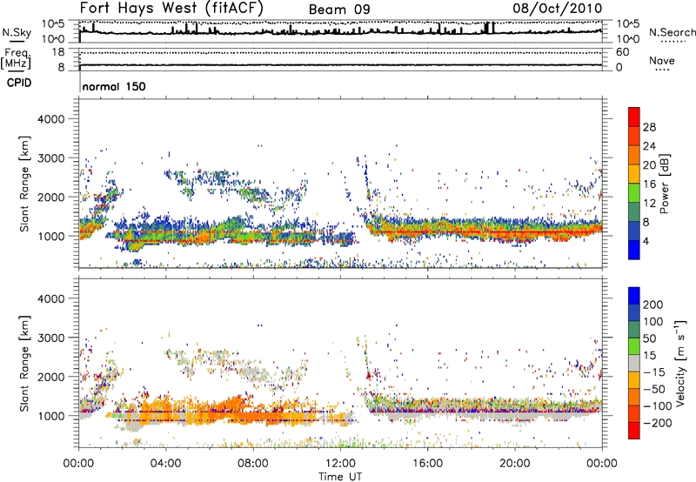
Task: Click the '4' power colorbar tick
Action: pyautogui.click(x=646, y=242)
